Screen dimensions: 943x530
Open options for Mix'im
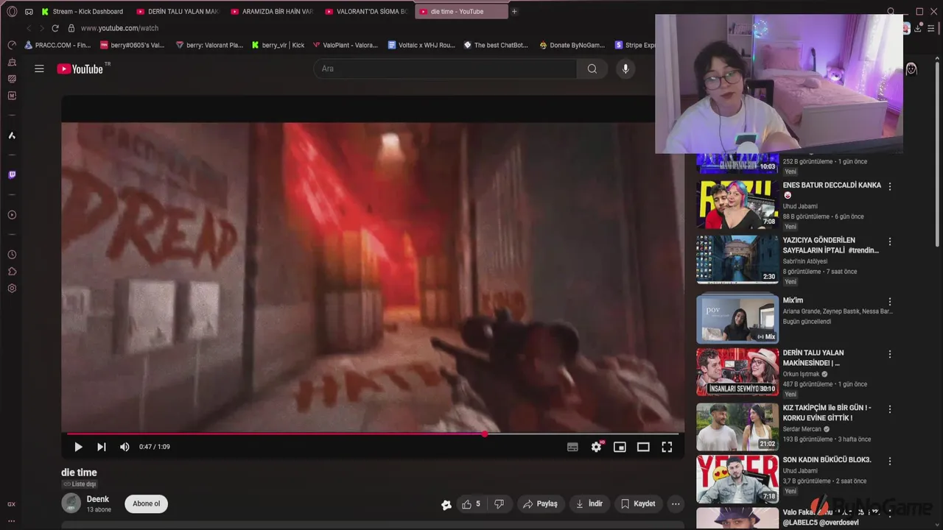(x=890, y=302)
